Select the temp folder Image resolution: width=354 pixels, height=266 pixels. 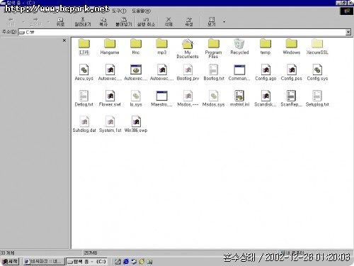point(265,47)
